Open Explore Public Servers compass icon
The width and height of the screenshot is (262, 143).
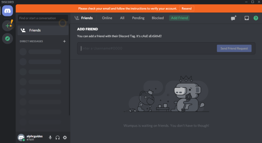pyautogui.click(x=8, y=38)
